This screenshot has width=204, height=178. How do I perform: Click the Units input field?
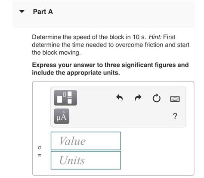point(86,160)
